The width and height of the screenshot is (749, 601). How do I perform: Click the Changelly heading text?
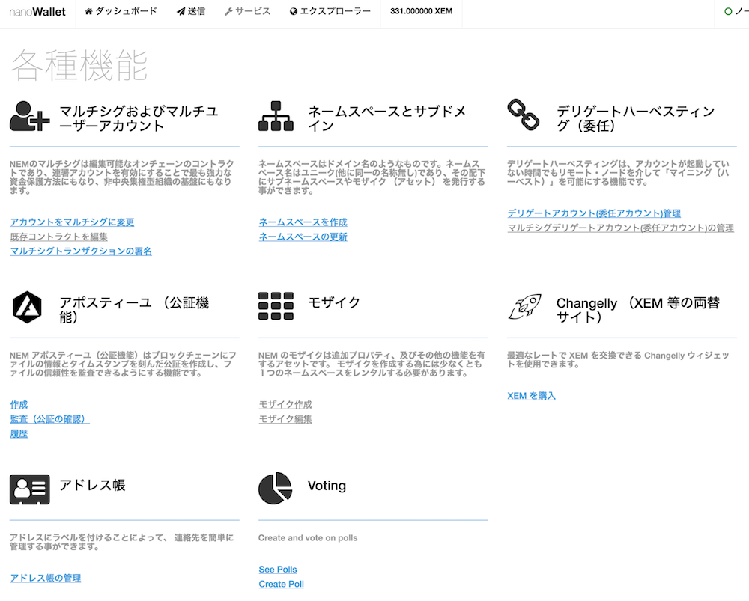(638, 310)
